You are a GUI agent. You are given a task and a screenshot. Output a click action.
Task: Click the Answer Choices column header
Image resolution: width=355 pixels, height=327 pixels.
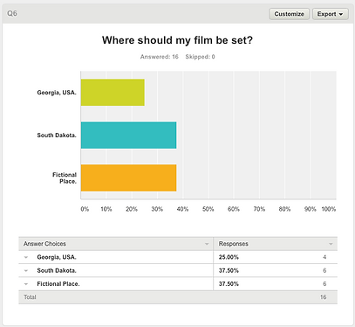(44, 244)
